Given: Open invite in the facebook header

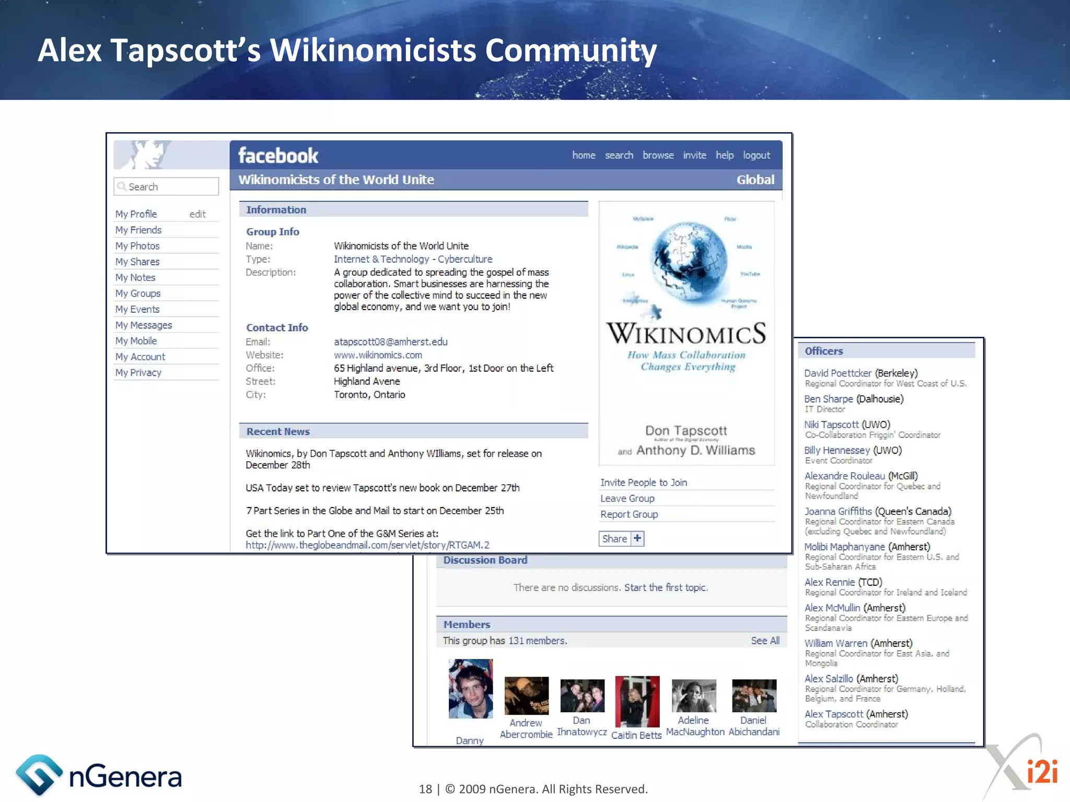Looking at the screenshot, I should click(695, 155).
